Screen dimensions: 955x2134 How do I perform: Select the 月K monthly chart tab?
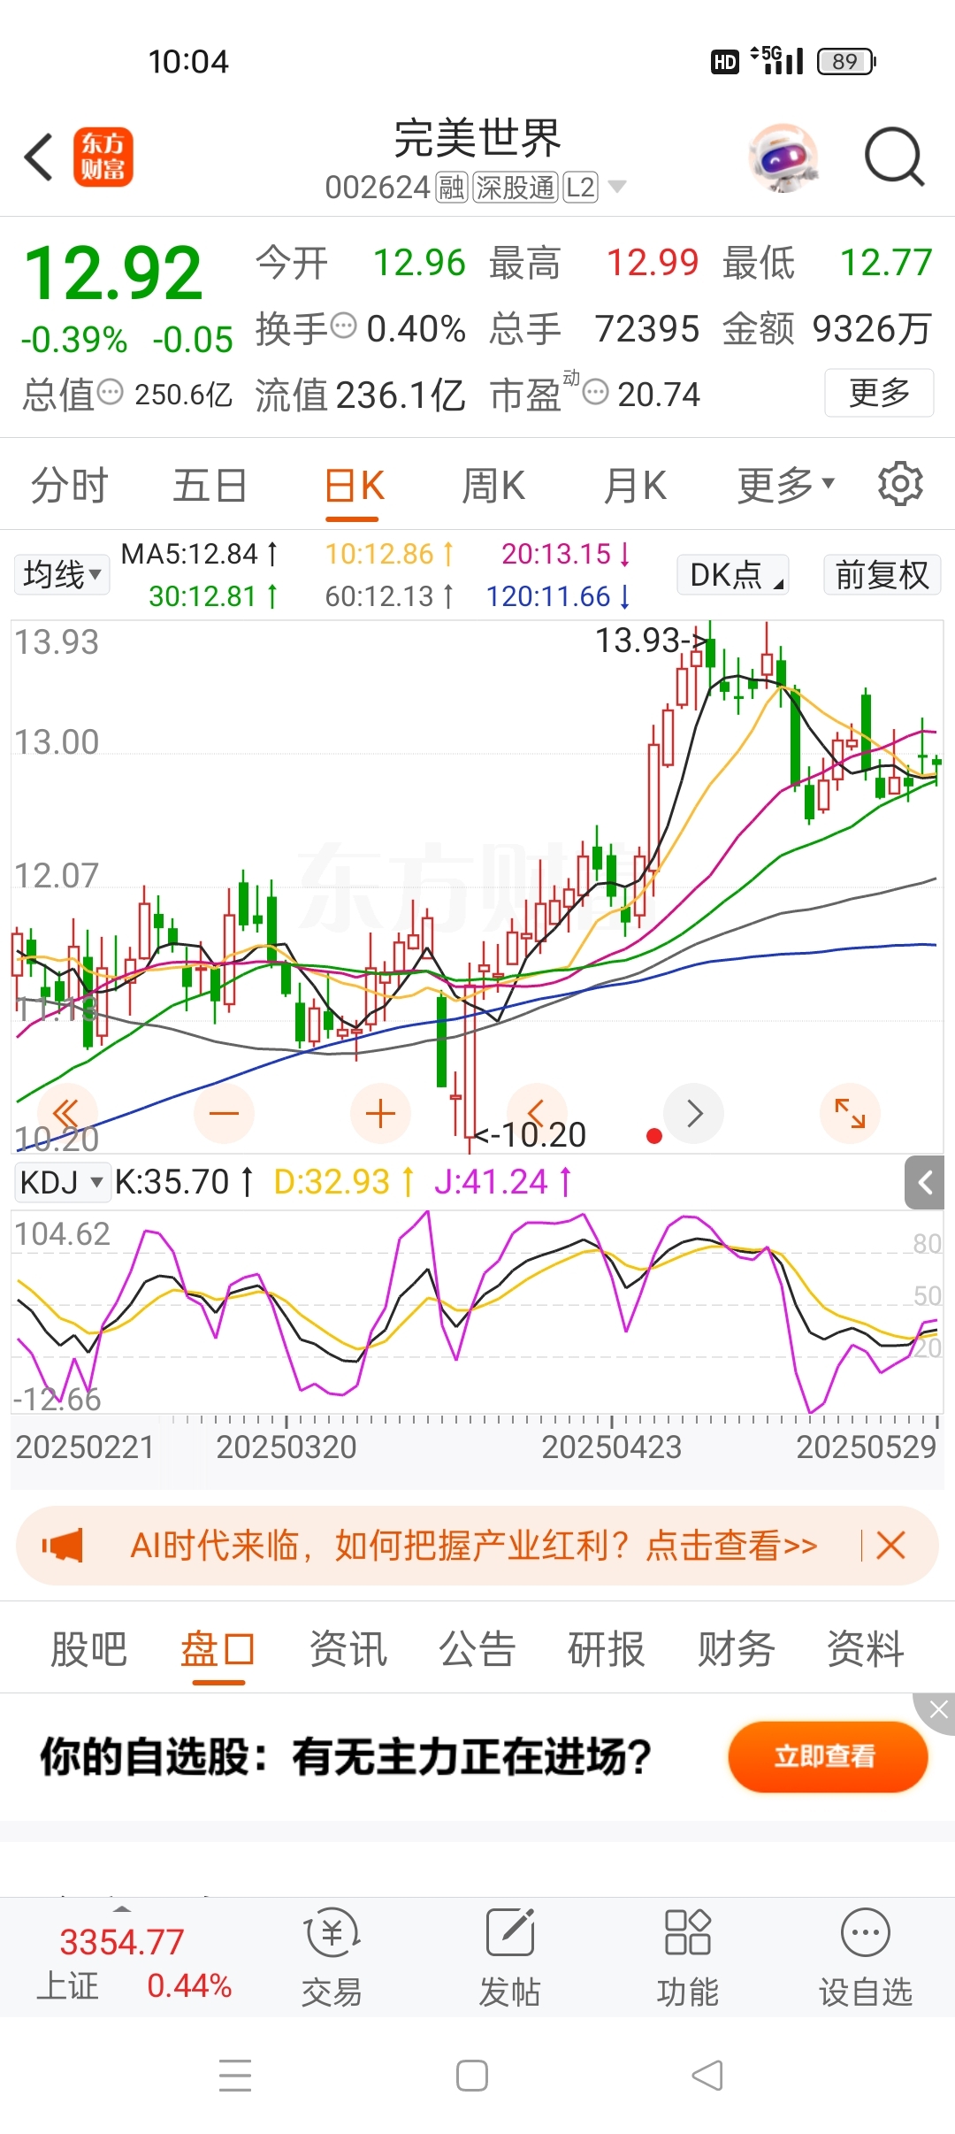(635, 485)
